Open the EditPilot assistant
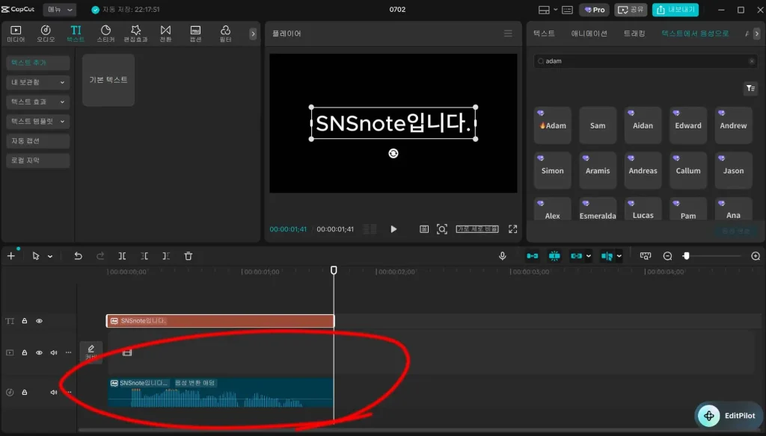 728,416
